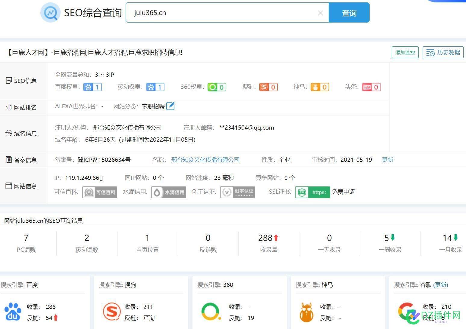Open the 邢台知众文化传播有限公司 company link
The image size is (466, 329).
pyautogui.click(x=205, y=160)
